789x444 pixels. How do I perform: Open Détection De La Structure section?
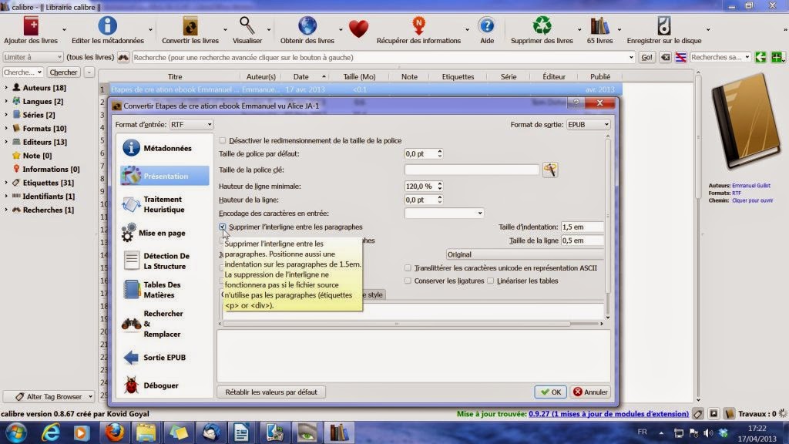tap(165, 261)
